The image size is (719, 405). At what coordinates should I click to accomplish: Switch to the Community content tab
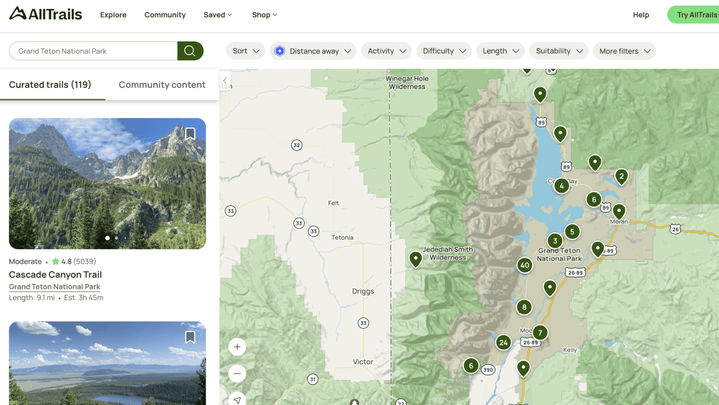pos(162,84)
